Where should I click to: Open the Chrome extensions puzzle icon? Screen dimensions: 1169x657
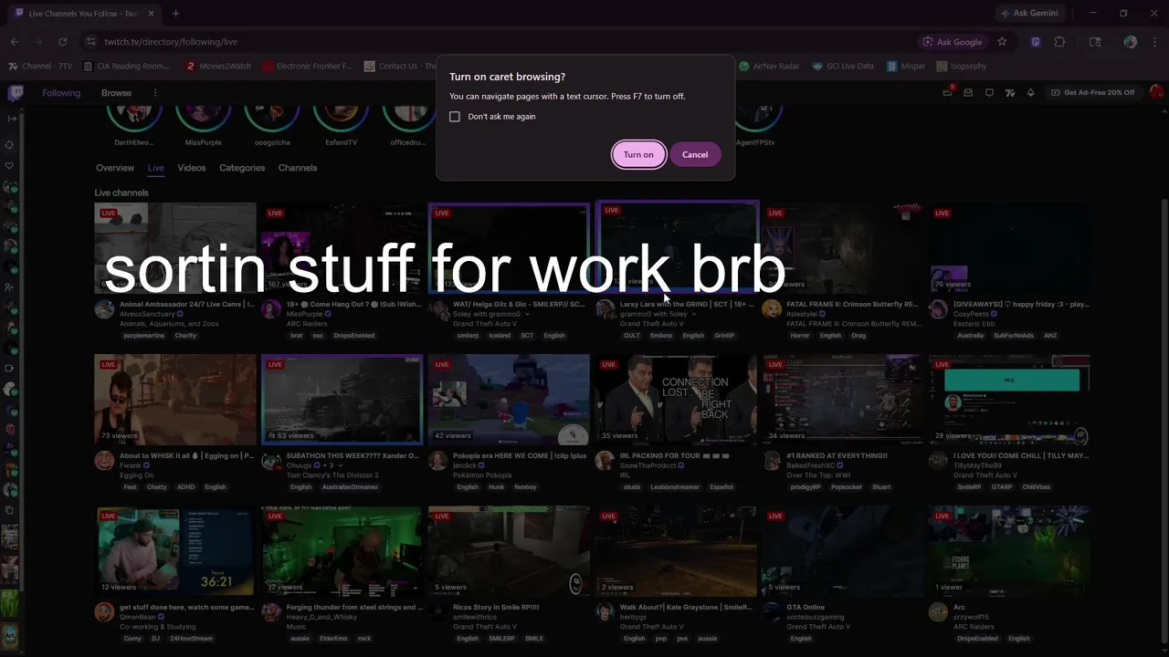pos(1059,42)
